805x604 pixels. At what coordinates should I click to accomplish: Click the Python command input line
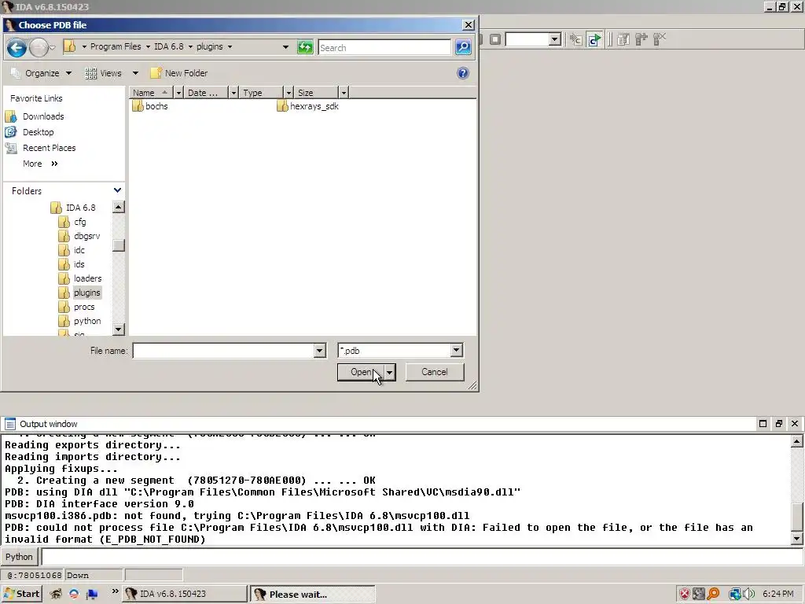pyautogui.click(x=422, y=557)
